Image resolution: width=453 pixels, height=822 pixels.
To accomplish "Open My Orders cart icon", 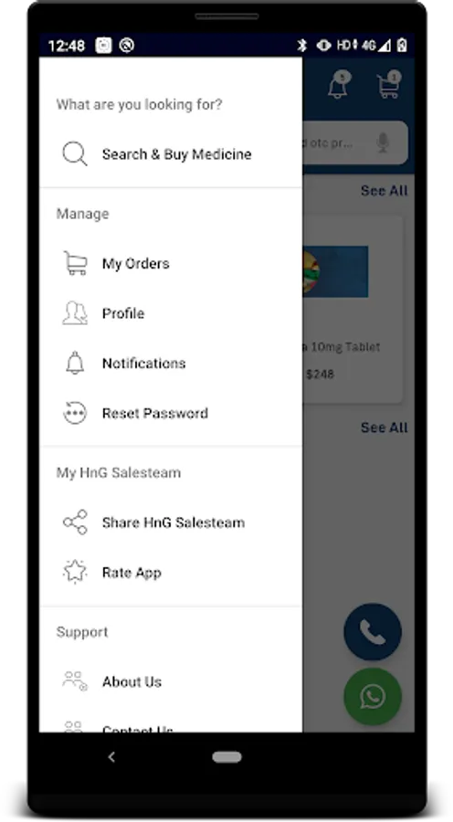I will (x=75, y=263).
